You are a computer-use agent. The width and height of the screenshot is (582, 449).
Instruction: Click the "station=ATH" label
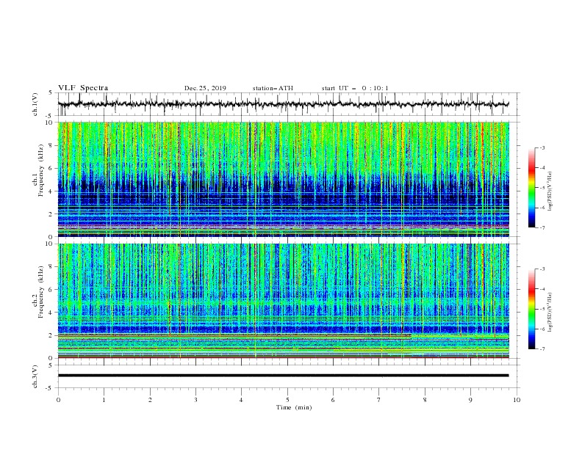click(x=273, y=88)
